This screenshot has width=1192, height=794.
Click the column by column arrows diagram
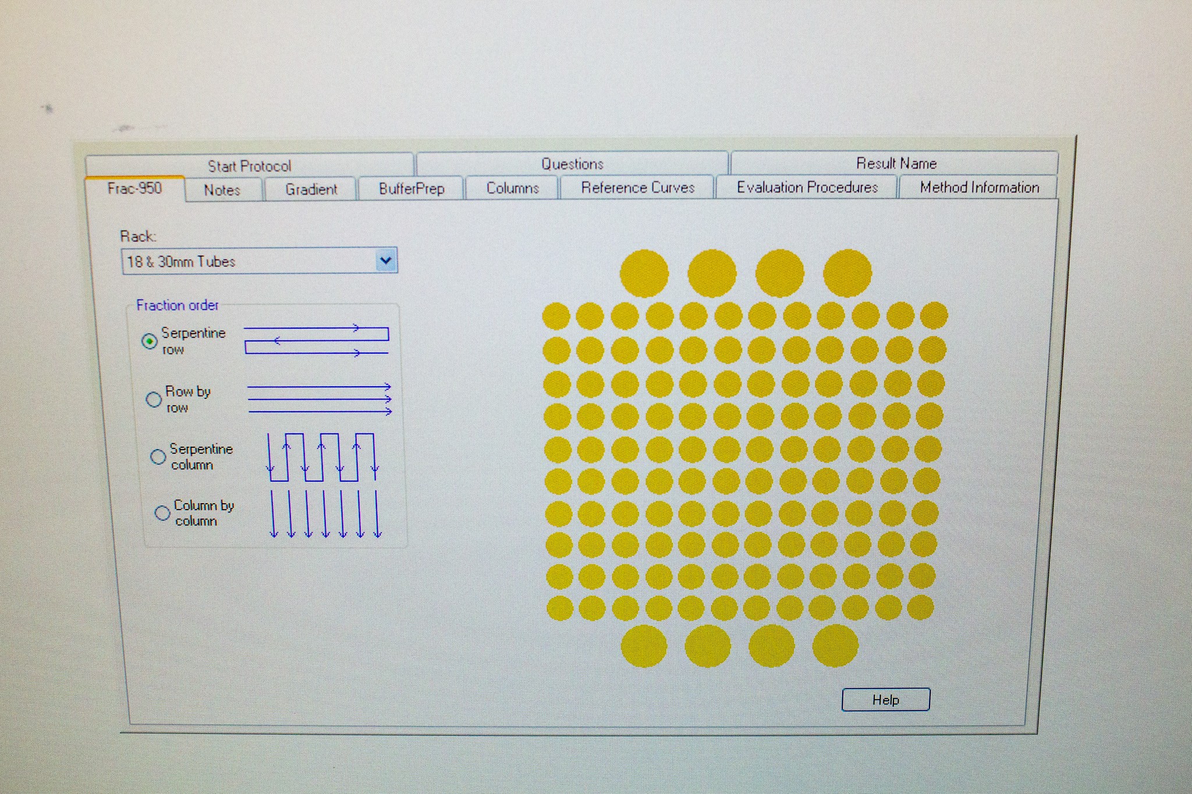click(x=325, y=514)
